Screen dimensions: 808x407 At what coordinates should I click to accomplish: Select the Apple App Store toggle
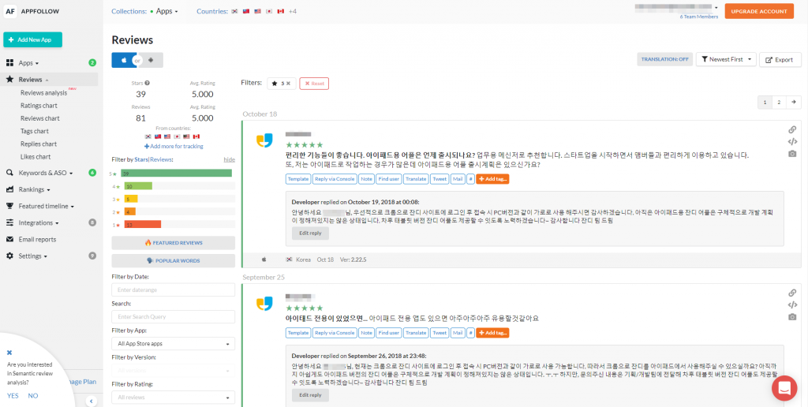(x=123, y=60)
